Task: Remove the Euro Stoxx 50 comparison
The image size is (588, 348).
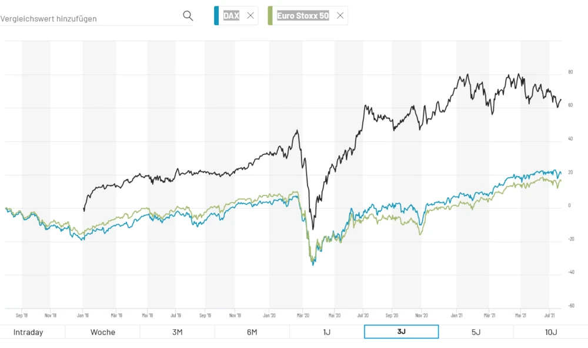Action: coord(340,16)
